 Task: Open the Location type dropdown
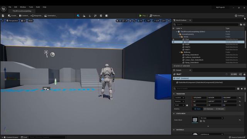click(x=179, y=98)
